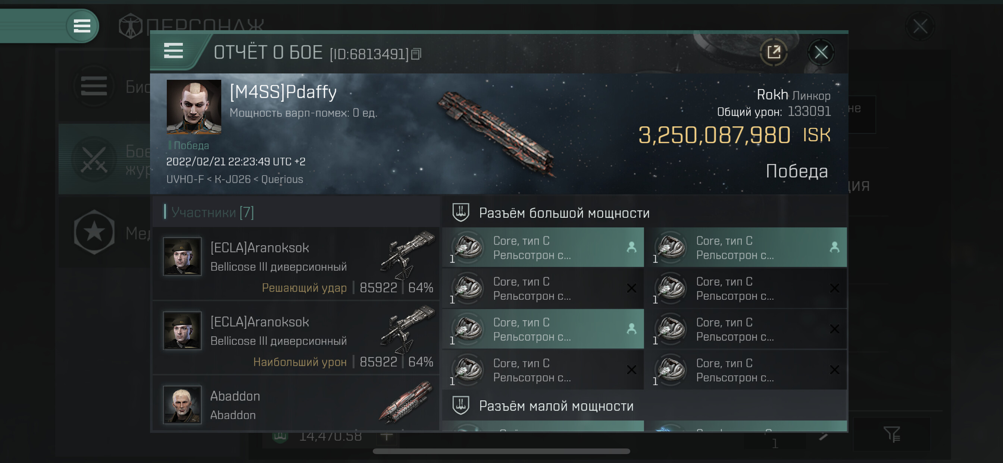The height and width of the screenshot is (463, 1003).
Task: Copy the battle report ID
Action: (416, 54)
